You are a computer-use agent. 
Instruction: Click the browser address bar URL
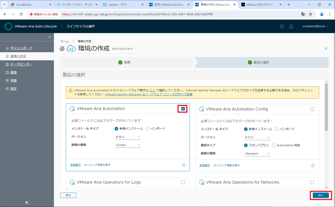[x=137, y=14]
